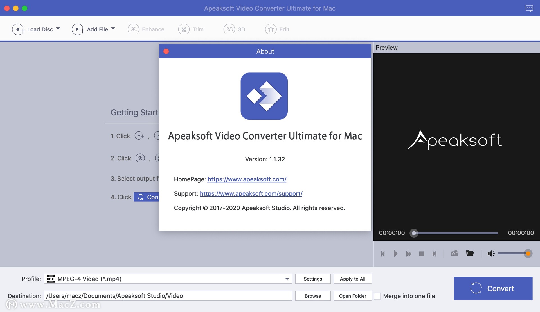The image size is (540, 312).
Task: Click the Load Disc icon in toolbar
Action: coord(18,29)
